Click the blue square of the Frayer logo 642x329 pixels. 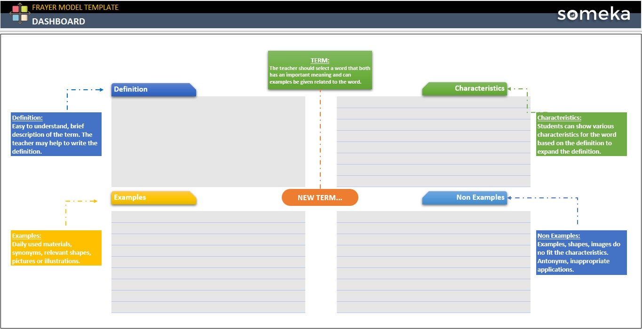(16, 18)
